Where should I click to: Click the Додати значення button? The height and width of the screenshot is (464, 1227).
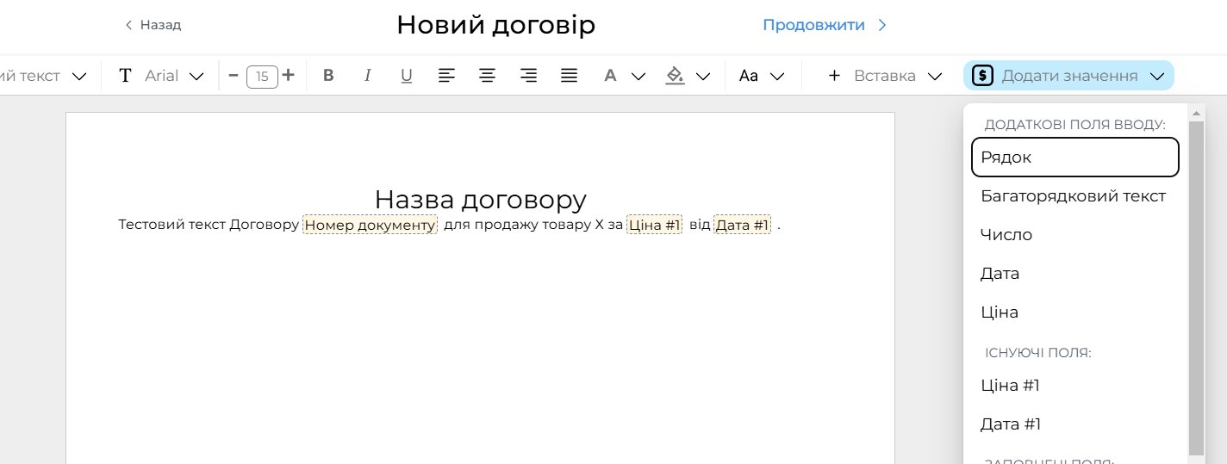tap(1068, 76)
